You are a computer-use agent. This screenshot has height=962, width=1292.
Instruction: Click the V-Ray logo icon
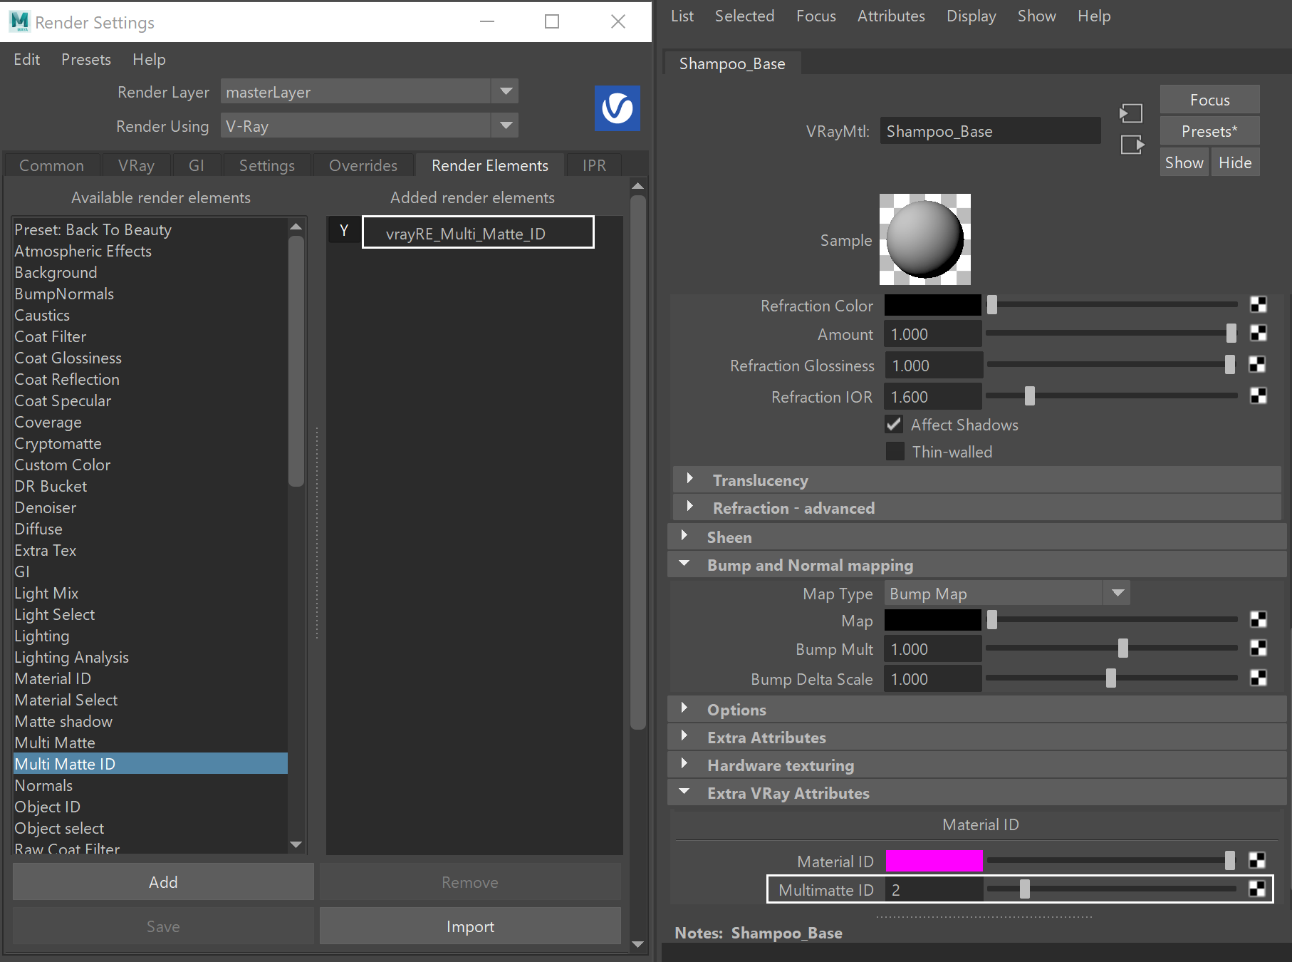(618, 108)
